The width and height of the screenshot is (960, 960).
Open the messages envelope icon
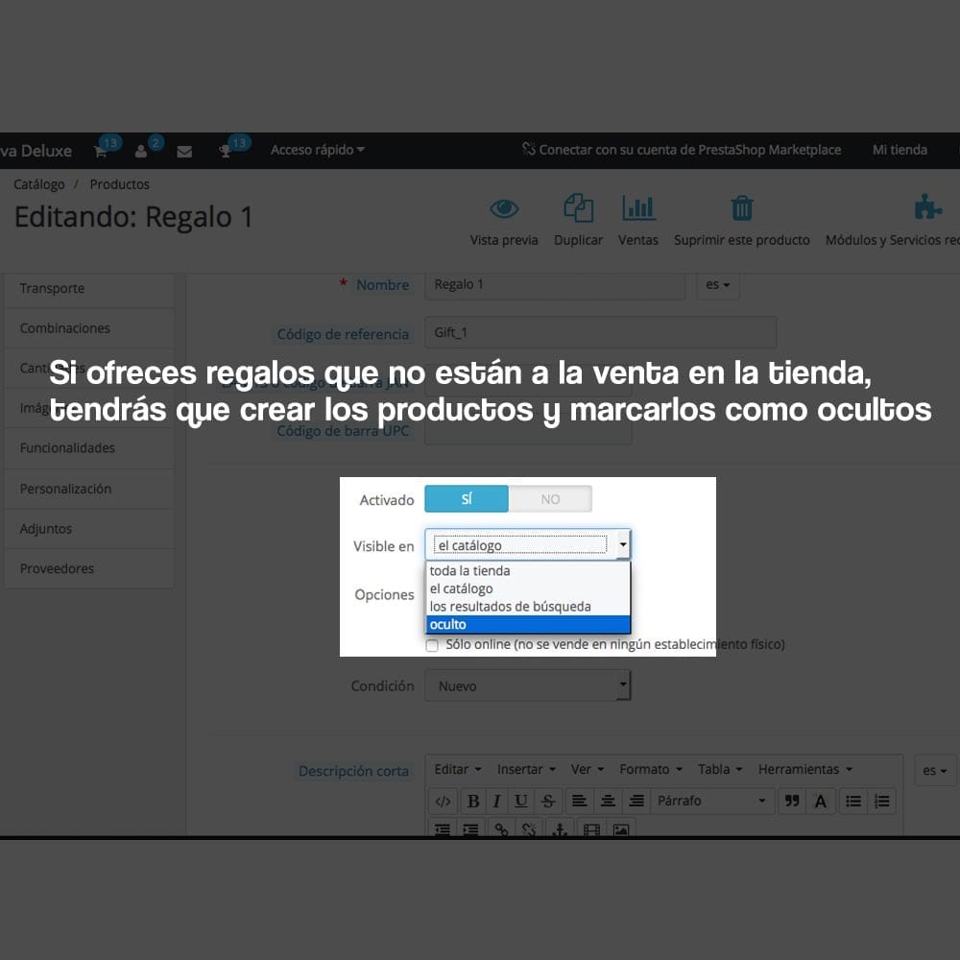pos(184,152)
